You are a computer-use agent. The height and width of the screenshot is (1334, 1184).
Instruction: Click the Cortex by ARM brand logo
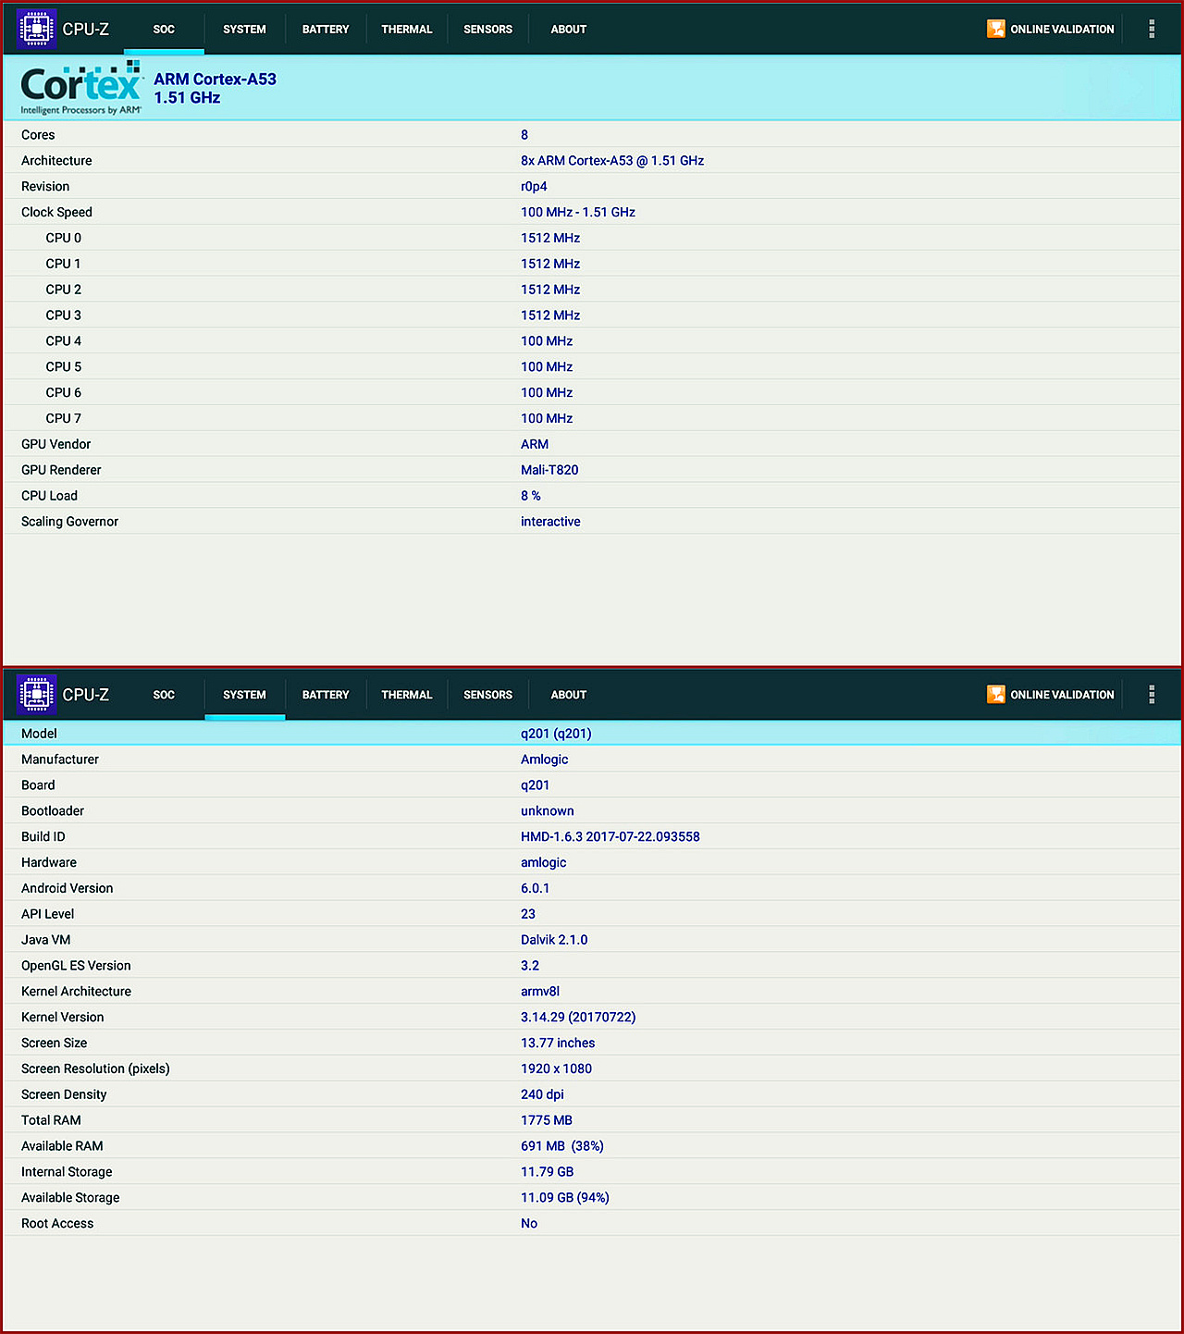[x=79, y=83]
